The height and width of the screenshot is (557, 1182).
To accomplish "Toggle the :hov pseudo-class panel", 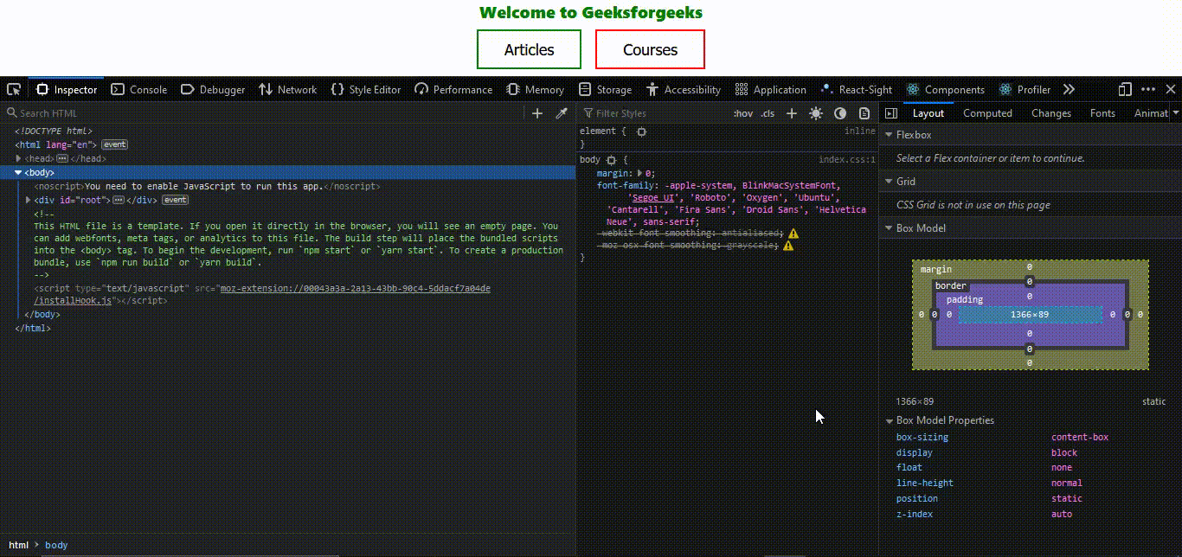I will (742, 113).
